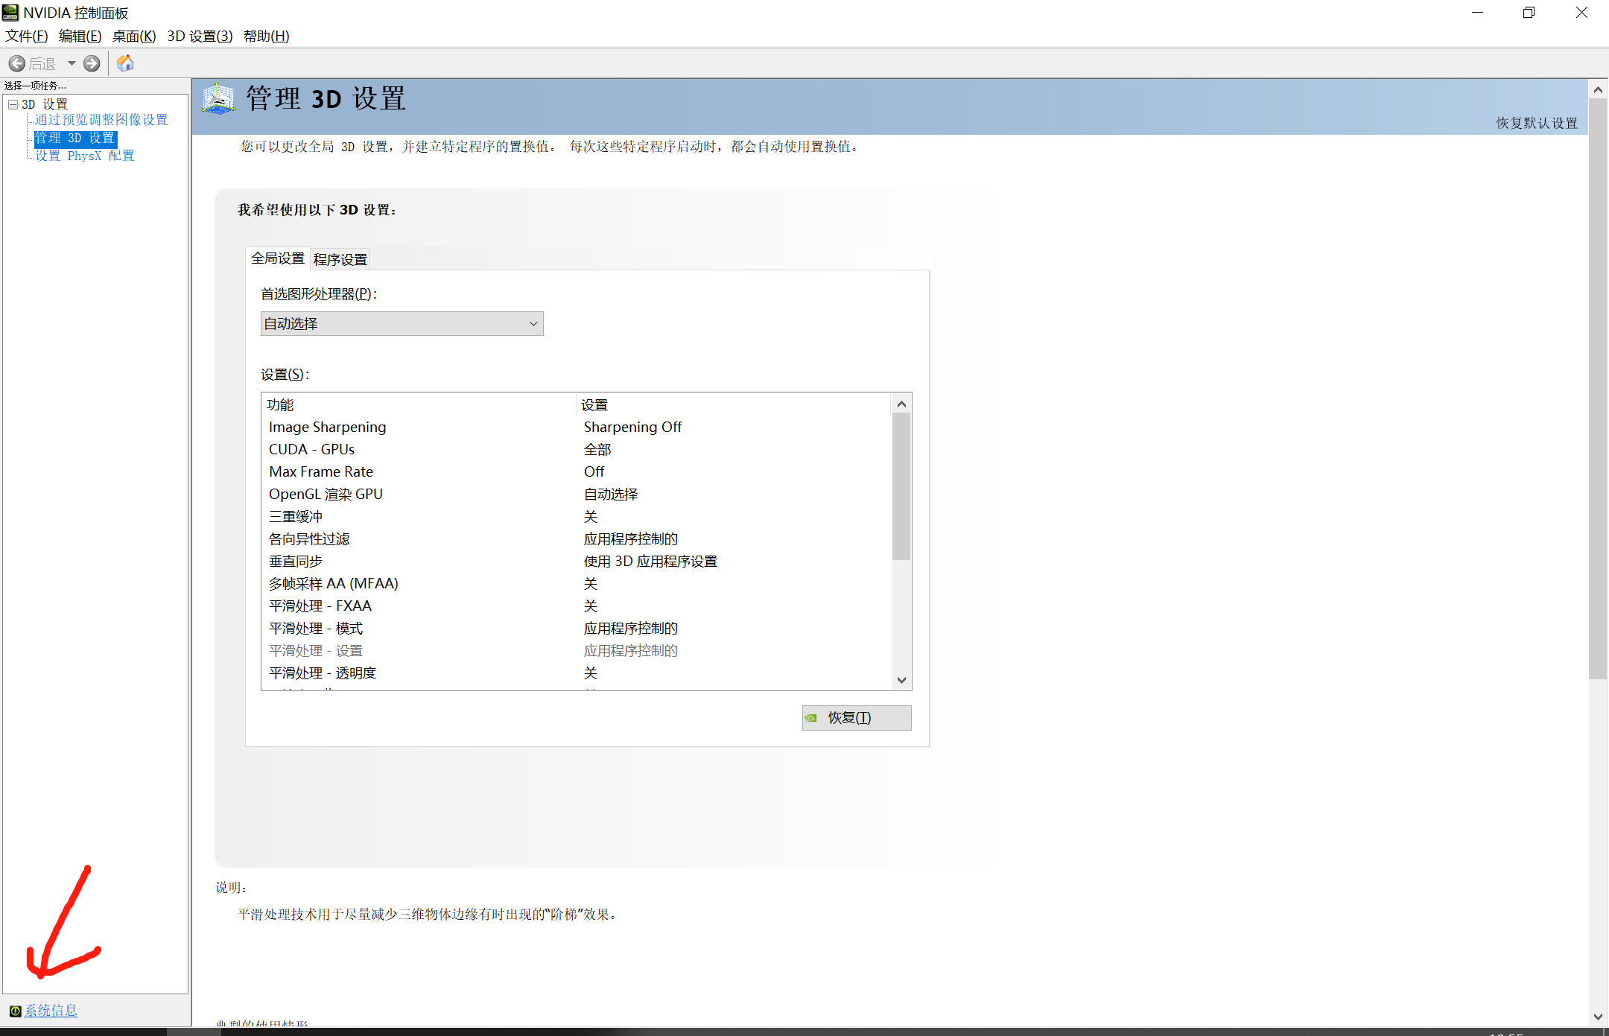Click main page scroll down arrow
The height and width of the screenshot is (1036, 1609).
(x=1598, y=1016)
